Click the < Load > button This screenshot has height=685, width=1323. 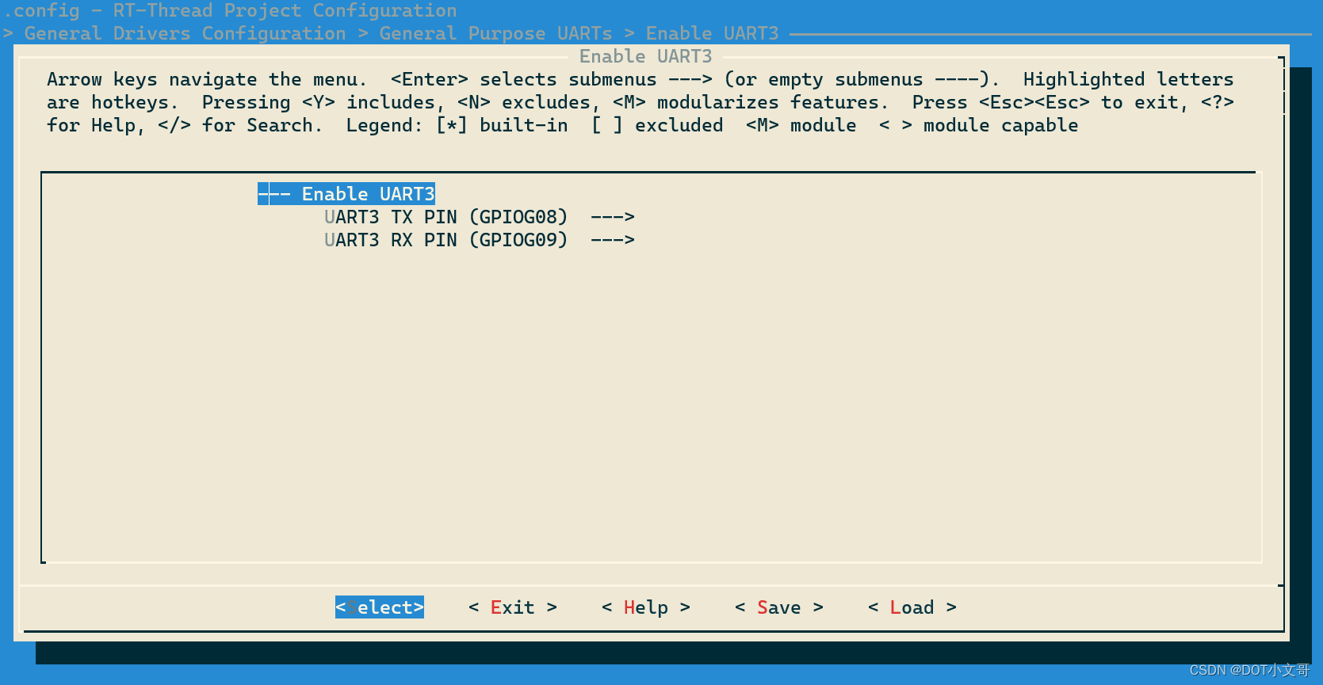pos(912,607)
